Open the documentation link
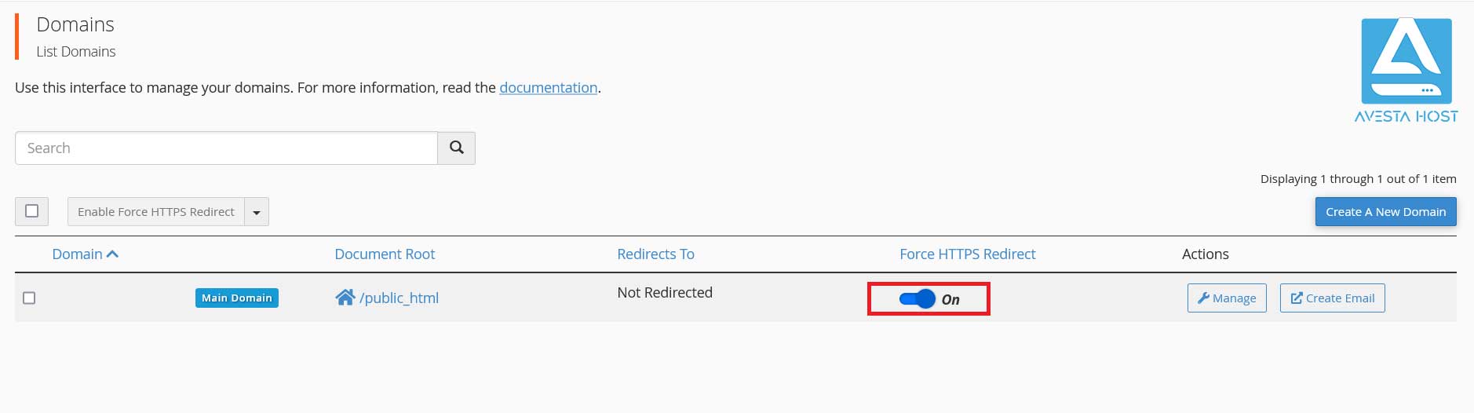 click(x=548, y=88)
